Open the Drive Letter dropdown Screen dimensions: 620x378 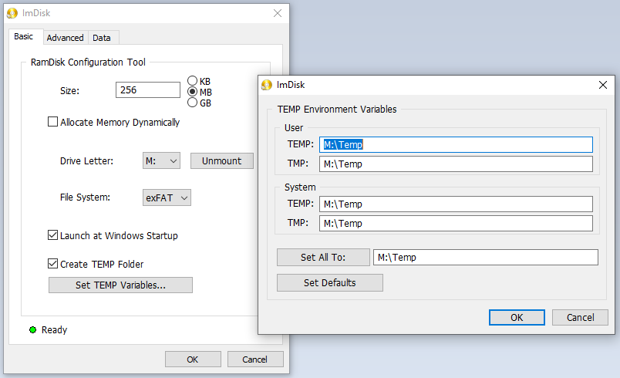pyautogui.click(x=161, y=161)
